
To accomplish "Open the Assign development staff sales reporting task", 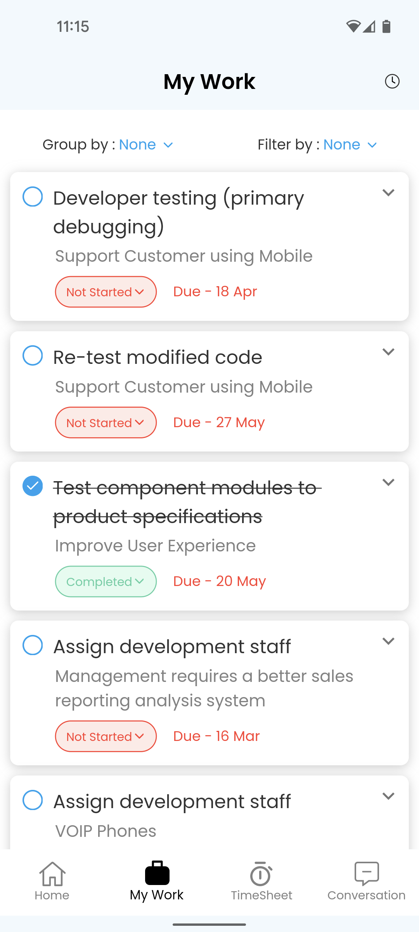I will [x=172, y=647].
